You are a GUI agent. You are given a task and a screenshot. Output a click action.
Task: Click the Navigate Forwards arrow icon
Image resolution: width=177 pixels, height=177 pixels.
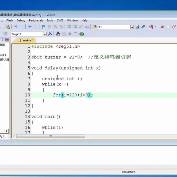click(36, 27)
